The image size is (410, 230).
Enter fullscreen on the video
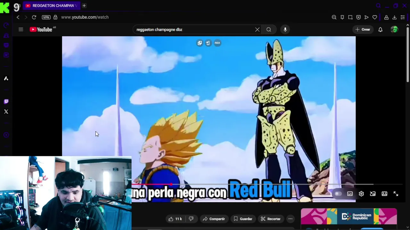click(x=396, y=194)
